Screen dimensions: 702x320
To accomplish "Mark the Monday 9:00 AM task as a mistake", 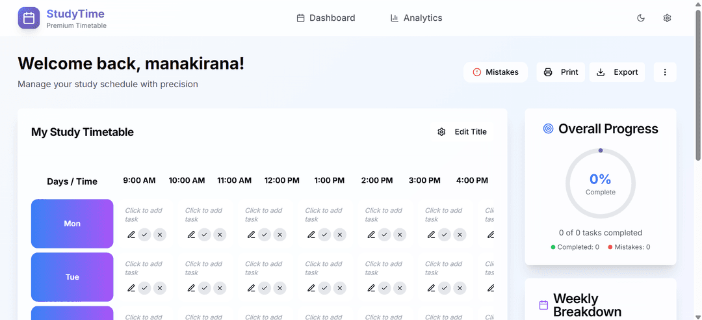I will 160,234.
